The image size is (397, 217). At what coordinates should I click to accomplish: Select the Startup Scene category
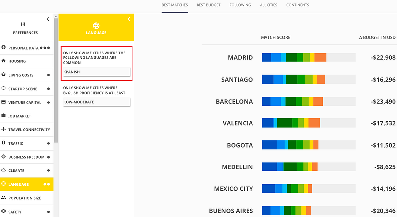[x=27, y=89]
